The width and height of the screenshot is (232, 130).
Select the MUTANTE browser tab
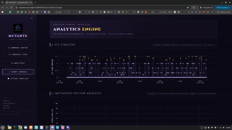(18, 2)
